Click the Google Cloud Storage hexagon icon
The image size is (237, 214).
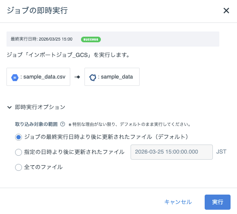click(15, 78)
